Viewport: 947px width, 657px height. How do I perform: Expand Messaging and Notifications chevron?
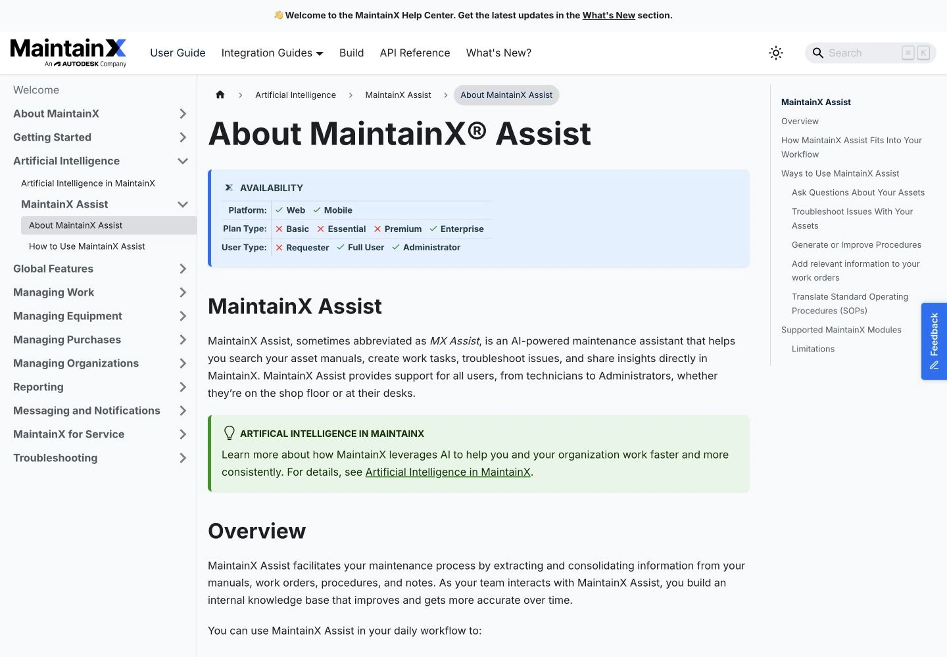[x=183, y=411]
